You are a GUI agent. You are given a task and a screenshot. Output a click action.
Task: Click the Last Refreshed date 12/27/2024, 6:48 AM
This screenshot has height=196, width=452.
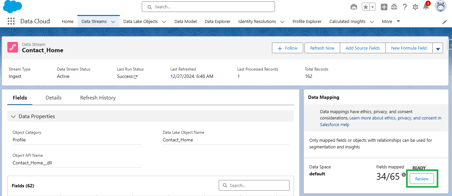click(x=192, y=76)
